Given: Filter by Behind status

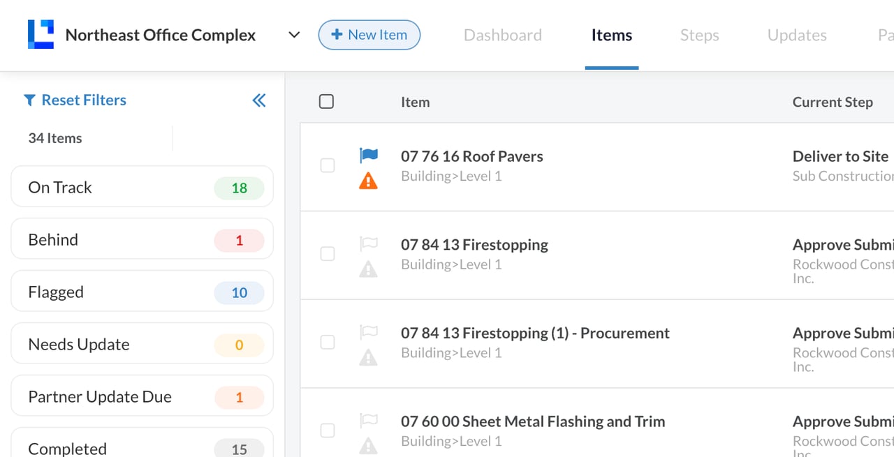Looking at the screenshot, I should pos(142,239).
